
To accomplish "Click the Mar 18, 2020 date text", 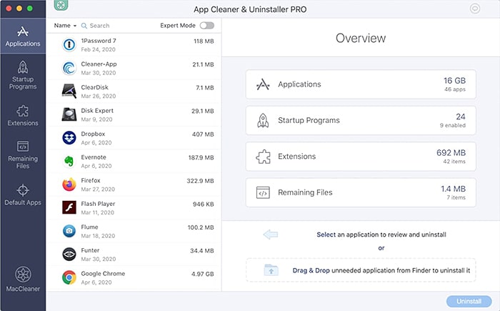I will coord(98,236).
